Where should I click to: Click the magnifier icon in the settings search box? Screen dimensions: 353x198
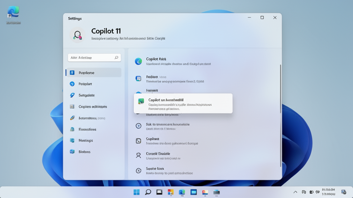point(117,58)
